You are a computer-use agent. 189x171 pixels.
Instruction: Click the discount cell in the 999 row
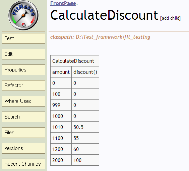85,105
